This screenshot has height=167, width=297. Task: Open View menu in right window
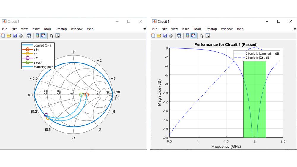click(174, 29)
